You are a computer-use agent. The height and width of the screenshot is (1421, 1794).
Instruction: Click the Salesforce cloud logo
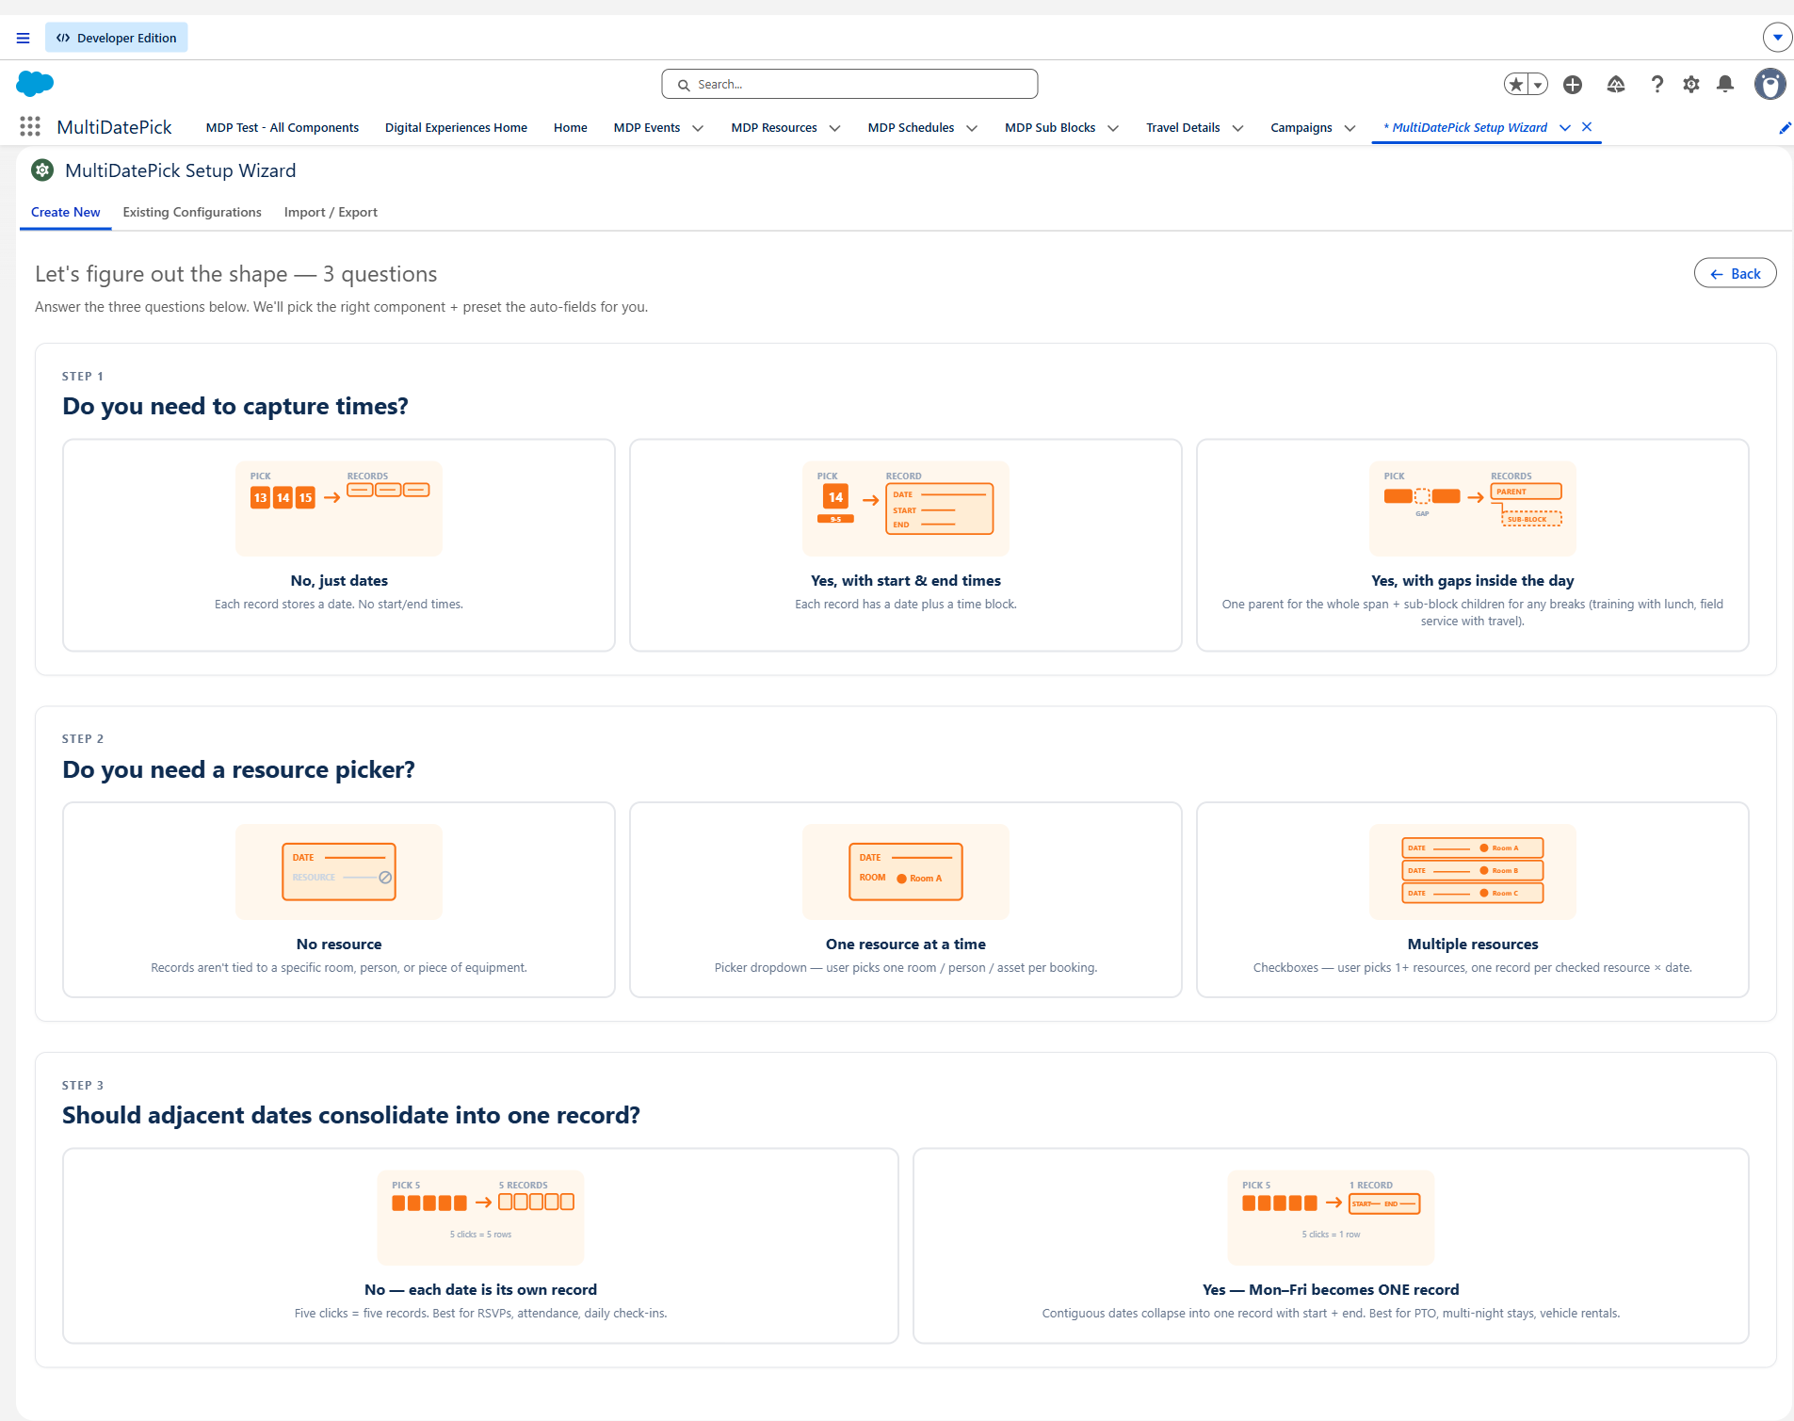click(35, 84)
